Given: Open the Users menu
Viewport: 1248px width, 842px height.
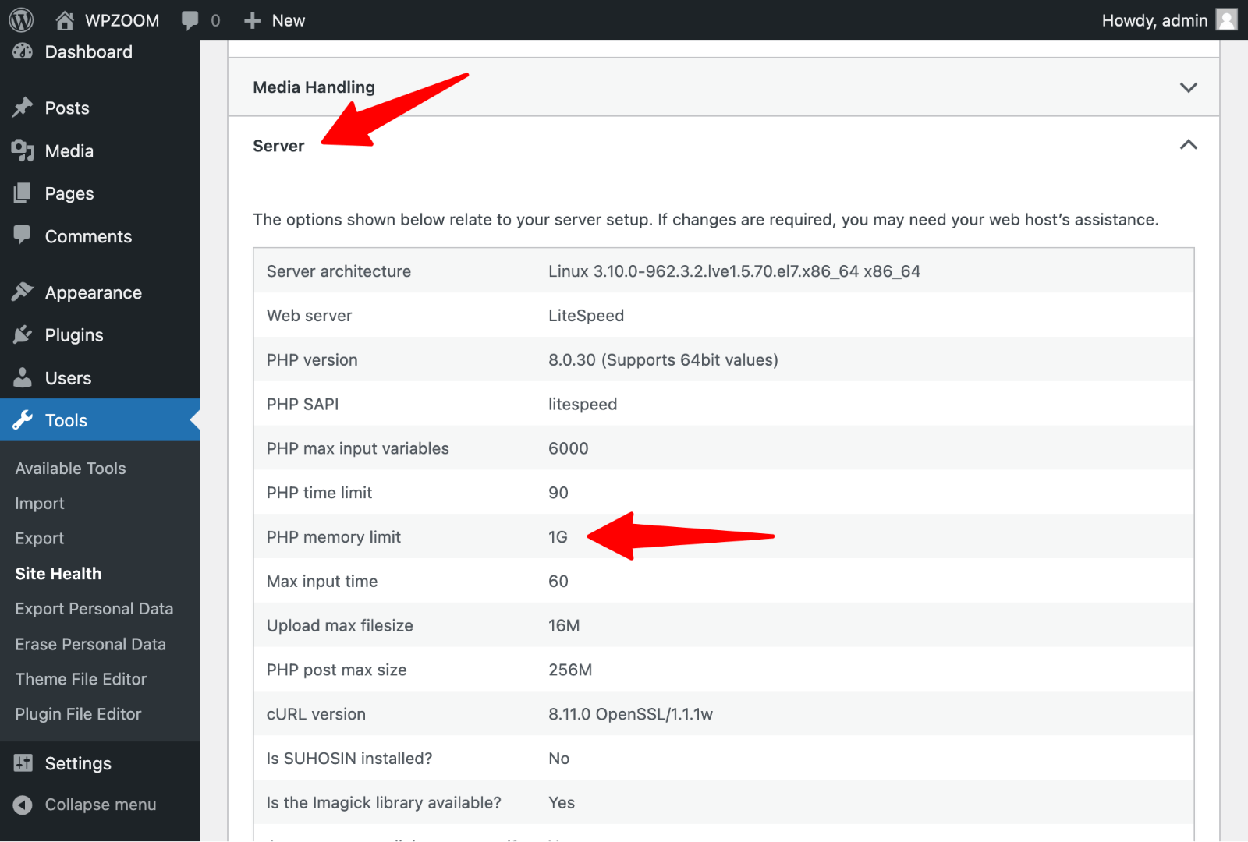Looking at the screenshot, I should [x=68, y=378].
